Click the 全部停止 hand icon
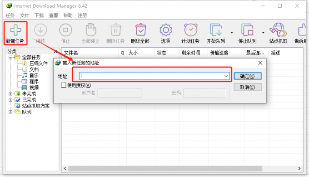This screenshot has height=177, width=309. point(91,30)
